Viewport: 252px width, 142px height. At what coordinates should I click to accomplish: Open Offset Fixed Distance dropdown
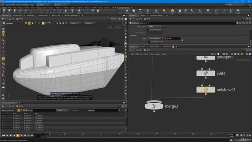pyautogui.click(x=156, y=39)
